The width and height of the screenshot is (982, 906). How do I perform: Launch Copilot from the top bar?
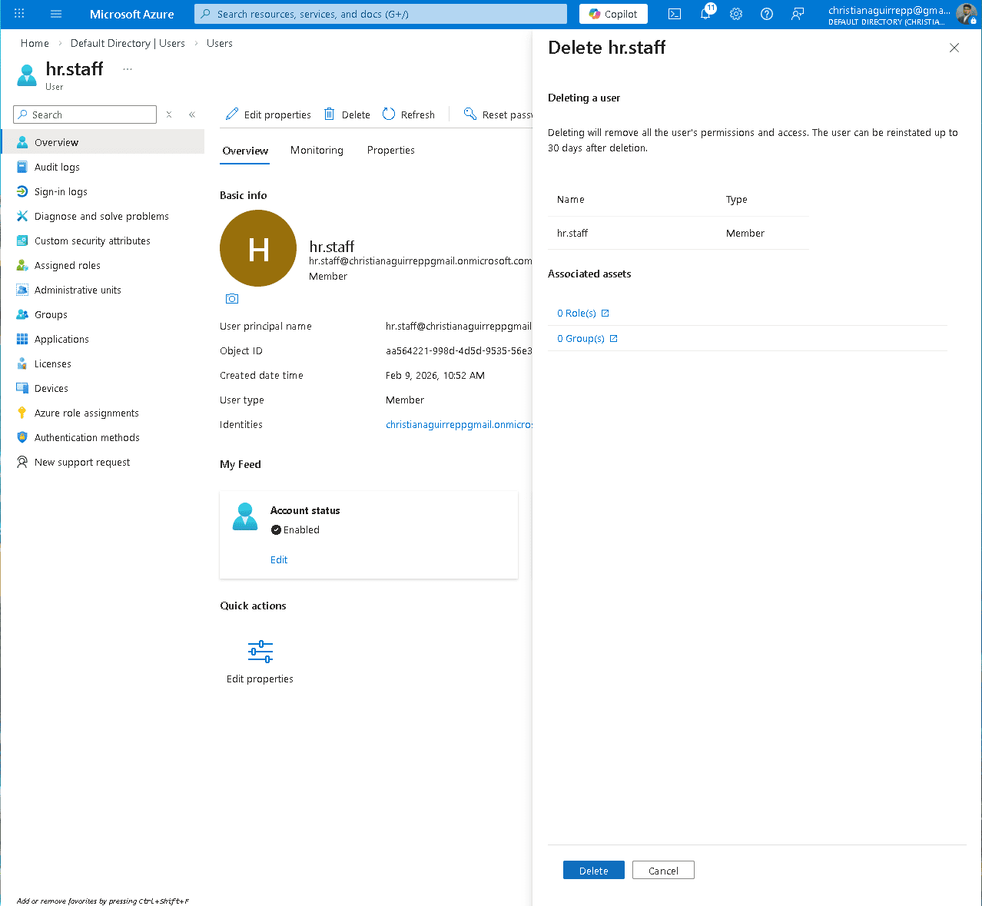pos(612,14)
